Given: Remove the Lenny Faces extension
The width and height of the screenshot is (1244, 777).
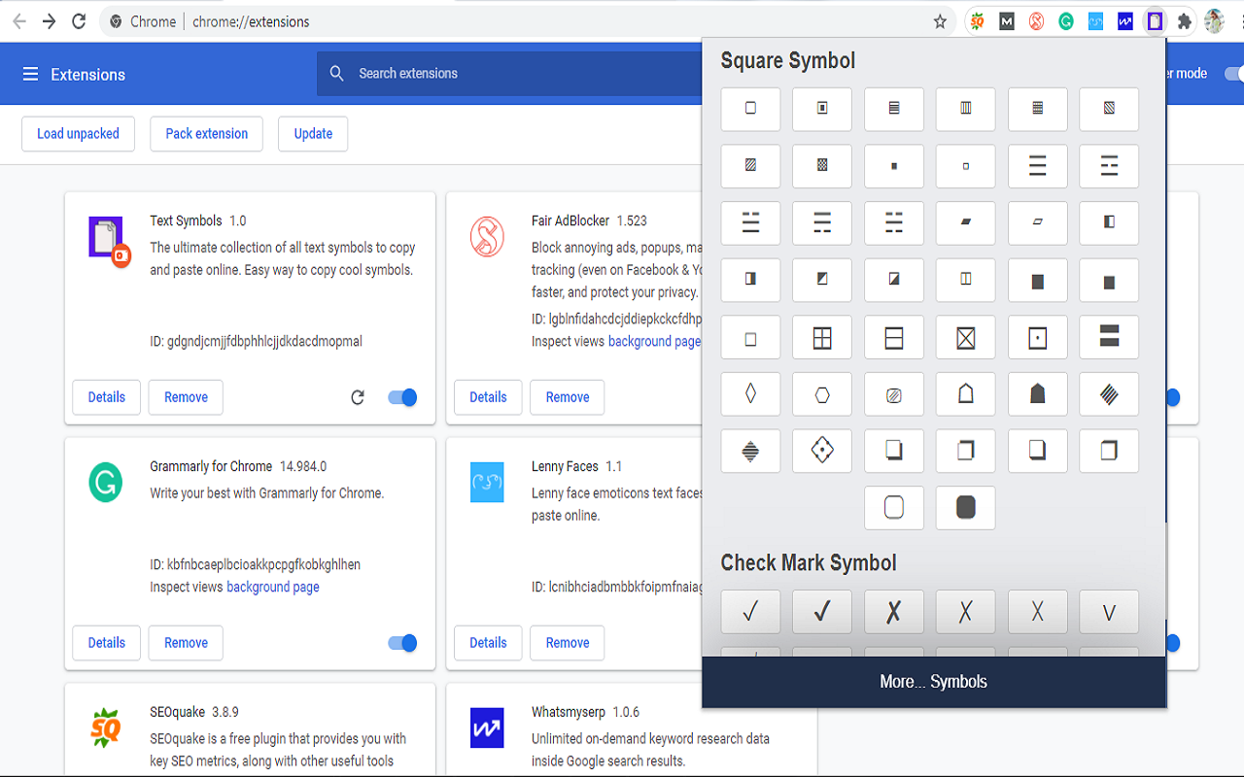Looking at the screenshot, I should pos(568,643).
